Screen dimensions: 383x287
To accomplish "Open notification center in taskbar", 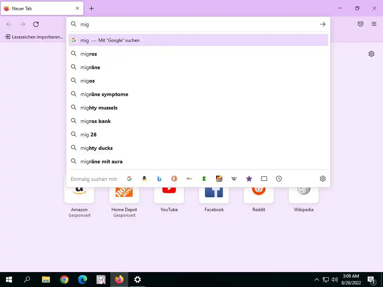I will coord(371,280).
